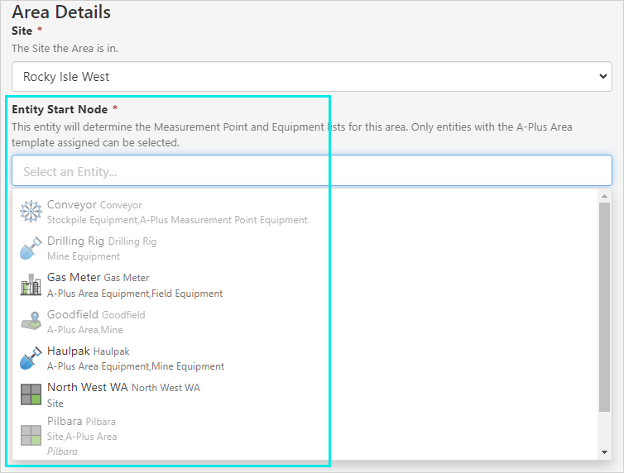This screenshot has height=473, width=624.
Task: Pick North West WA from the list
Action: click(88, 387)
